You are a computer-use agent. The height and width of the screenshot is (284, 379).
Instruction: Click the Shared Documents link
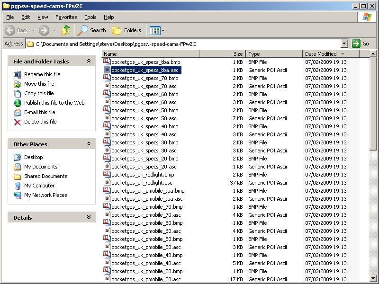(x=45, y=176)
